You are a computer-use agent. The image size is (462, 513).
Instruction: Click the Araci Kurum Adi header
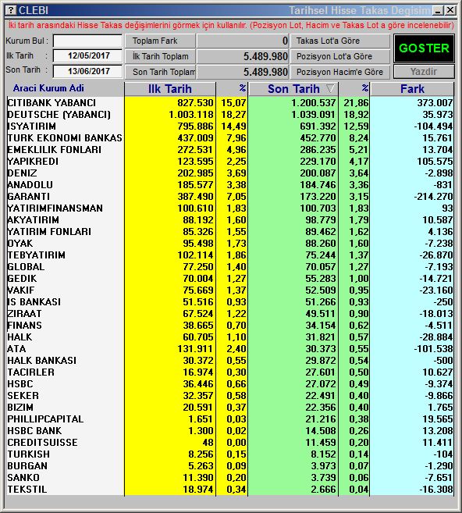(x=48, y=88)
